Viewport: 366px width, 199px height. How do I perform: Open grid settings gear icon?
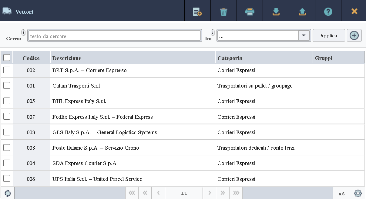point(358,193)
